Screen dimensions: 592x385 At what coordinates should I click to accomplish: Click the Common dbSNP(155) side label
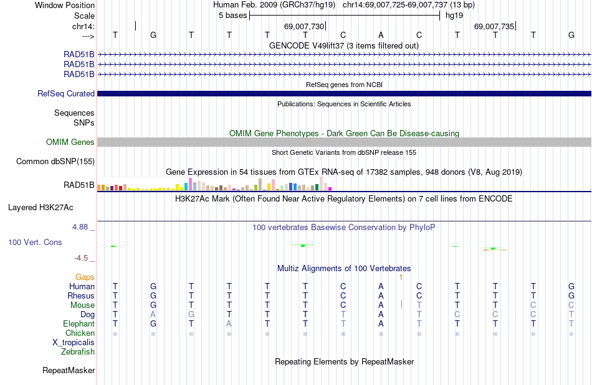point(55,161)
